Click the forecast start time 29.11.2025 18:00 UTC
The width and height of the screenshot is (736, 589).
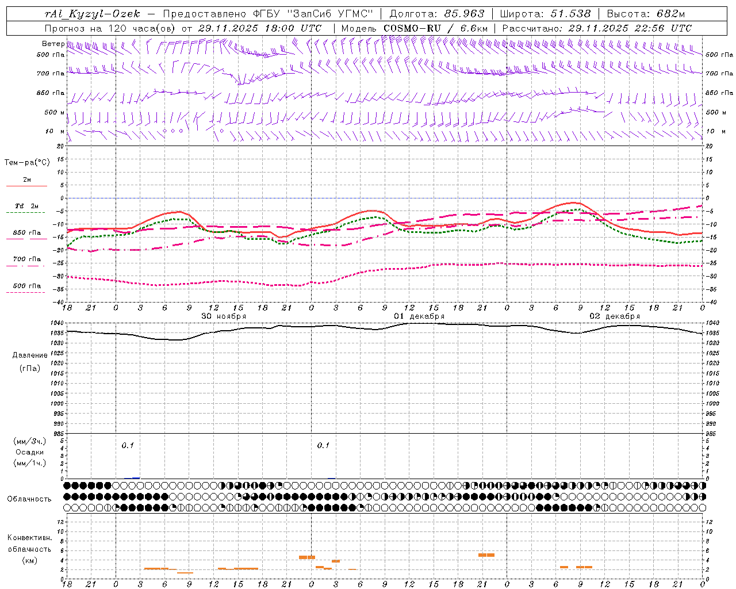[x=259, y=28]
